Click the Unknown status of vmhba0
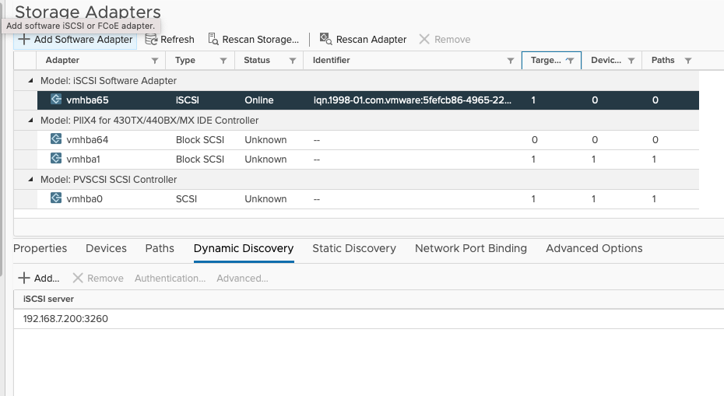The image size is (724, 396). [x=265, y=199]
